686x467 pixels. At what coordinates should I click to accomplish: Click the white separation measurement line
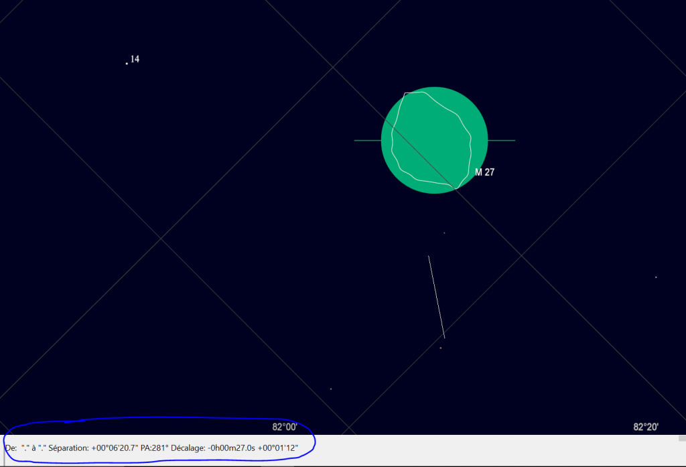(436, 297)
